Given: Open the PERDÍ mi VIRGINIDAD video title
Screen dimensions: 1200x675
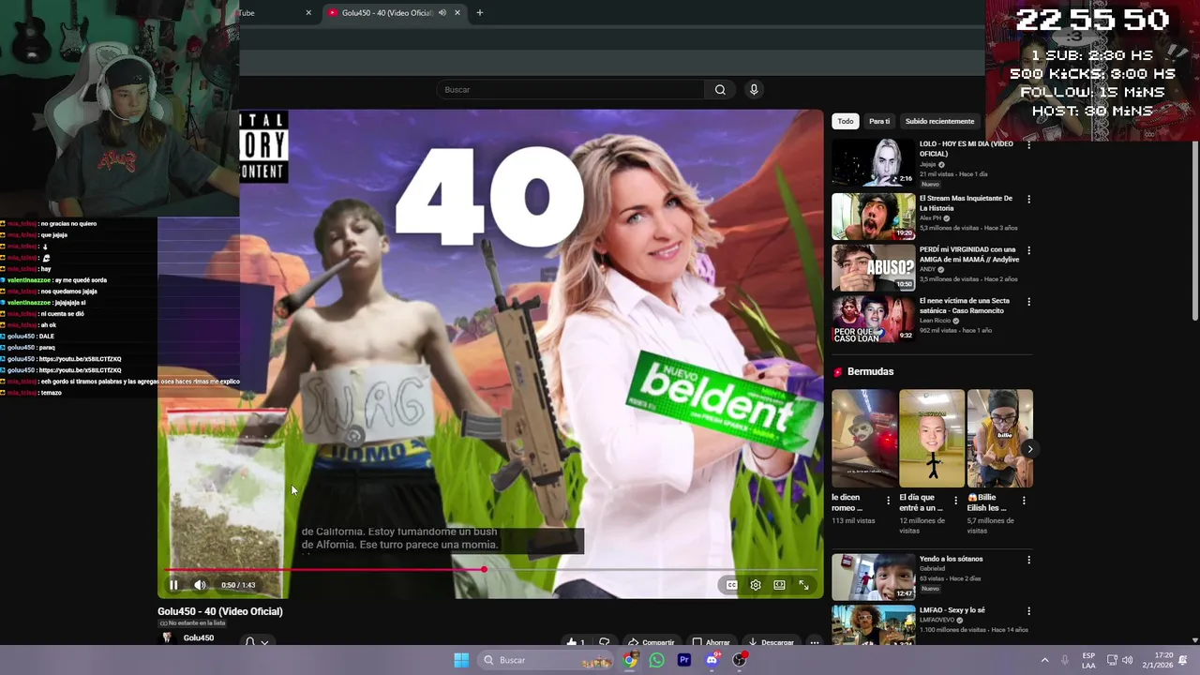Looking at the screenshot, I should 969,254.
